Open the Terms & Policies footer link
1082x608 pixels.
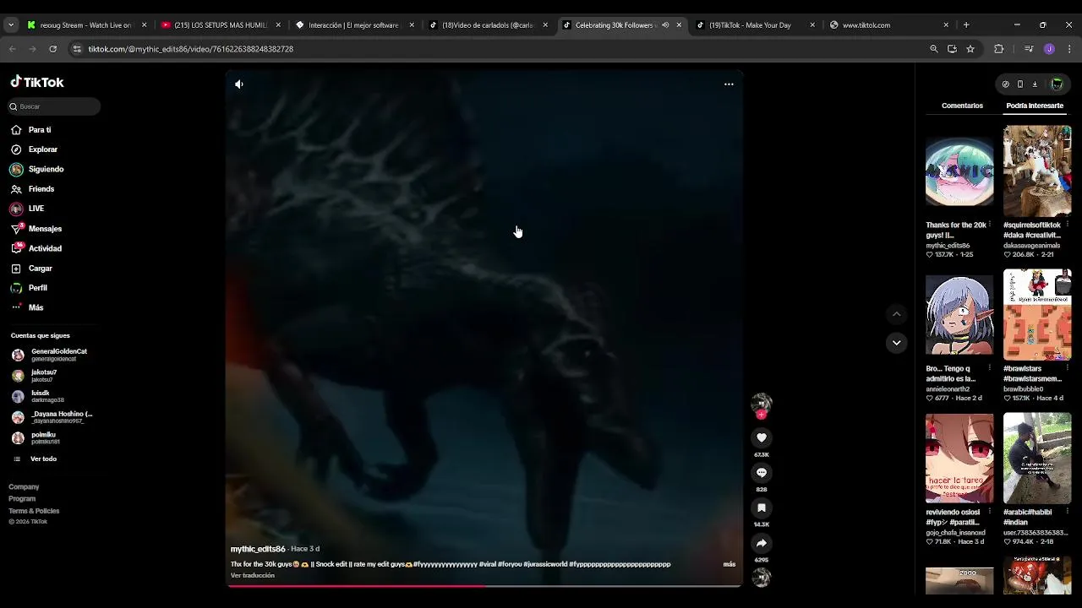(34, 511)
